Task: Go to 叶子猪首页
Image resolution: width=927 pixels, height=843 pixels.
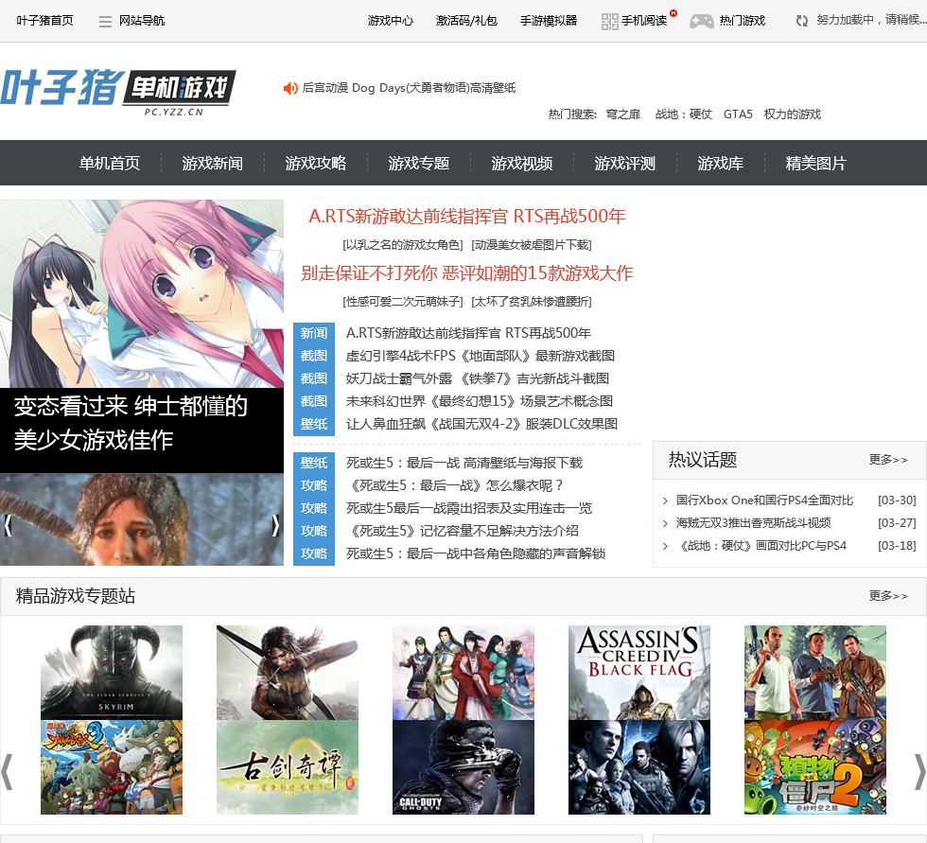Action: [x=45, y=21]
